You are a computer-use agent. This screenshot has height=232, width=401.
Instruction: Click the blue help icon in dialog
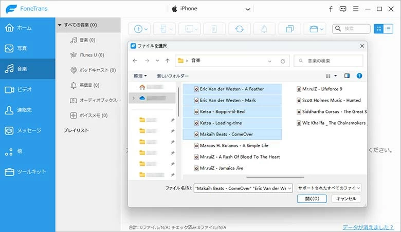coord(359,76)
